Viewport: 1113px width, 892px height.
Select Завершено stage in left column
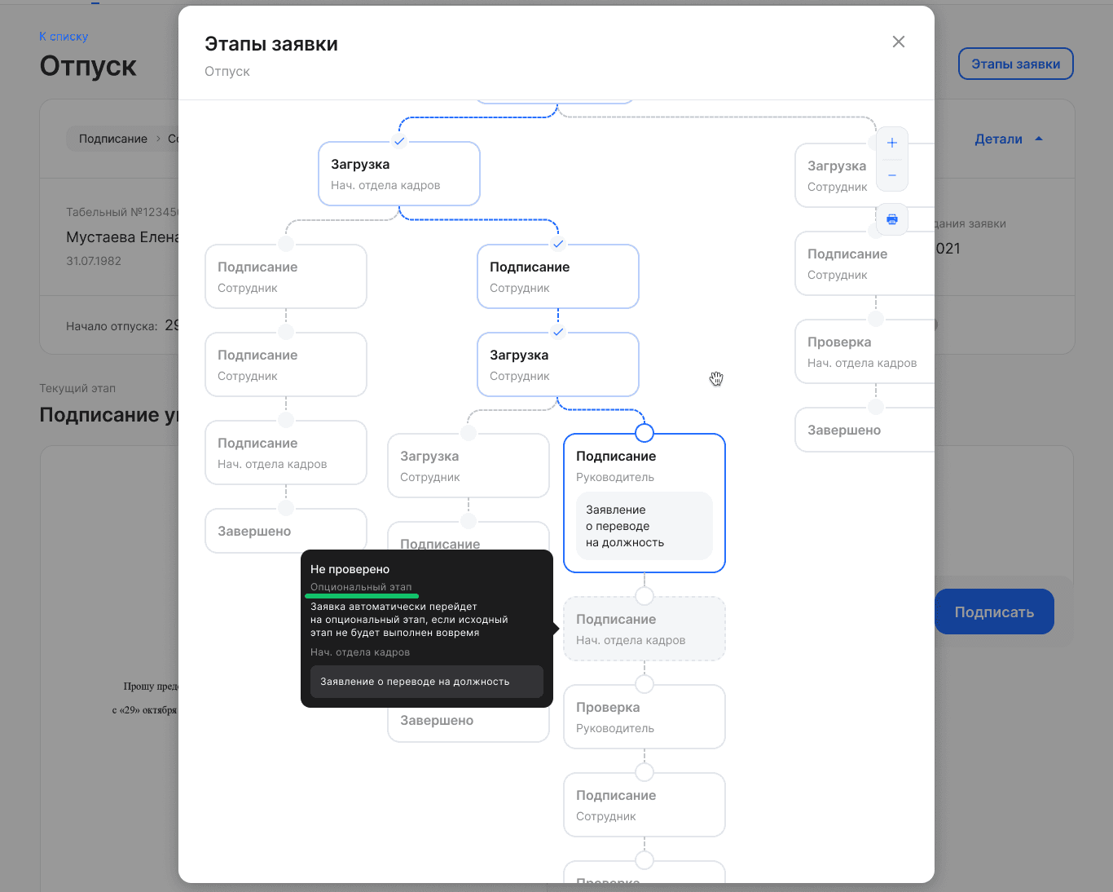(286, 531)
